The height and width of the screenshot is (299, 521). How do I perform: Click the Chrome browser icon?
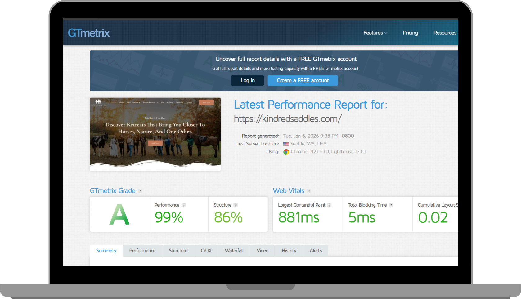286,152
